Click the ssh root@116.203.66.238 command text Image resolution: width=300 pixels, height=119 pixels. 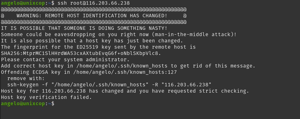(94, 3)
